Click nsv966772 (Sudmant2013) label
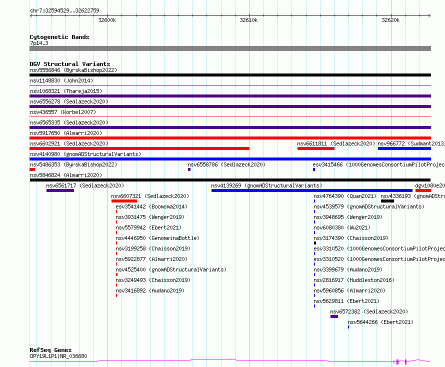This screenshot has height=367, width=445. coord(411,143)
